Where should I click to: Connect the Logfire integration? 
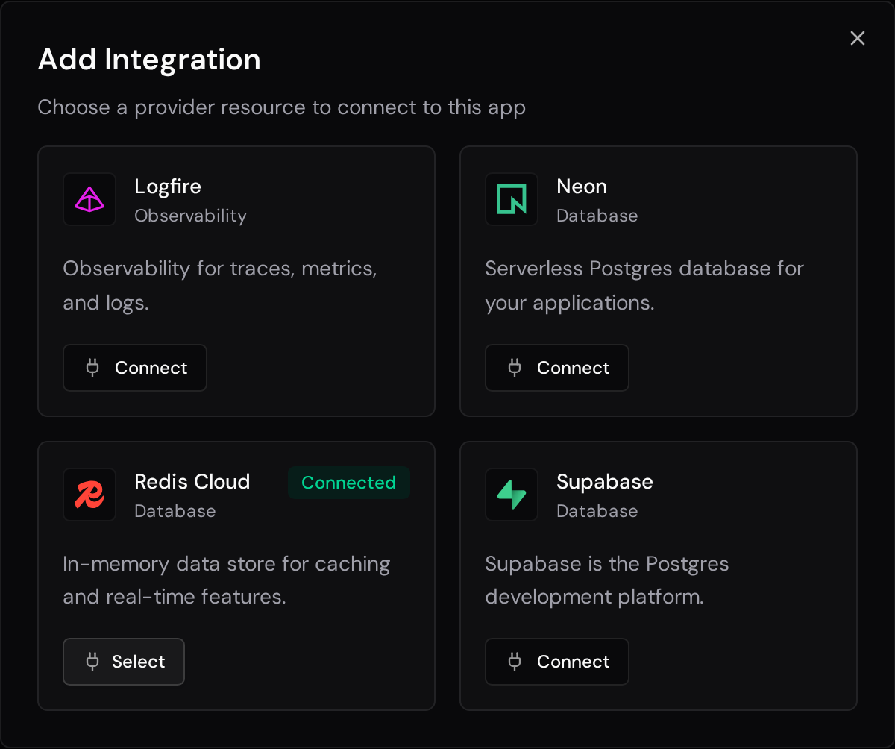point(135,368)
